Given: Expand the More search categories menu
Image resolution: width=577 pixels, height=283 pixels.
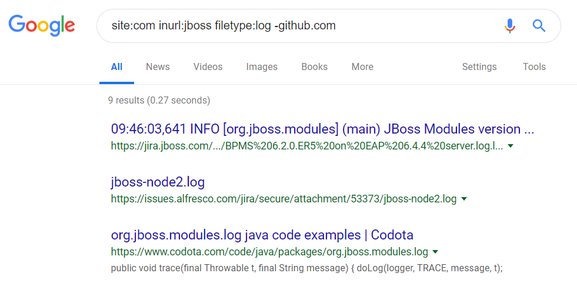Looking at the screenshot, I should point(362,66).
